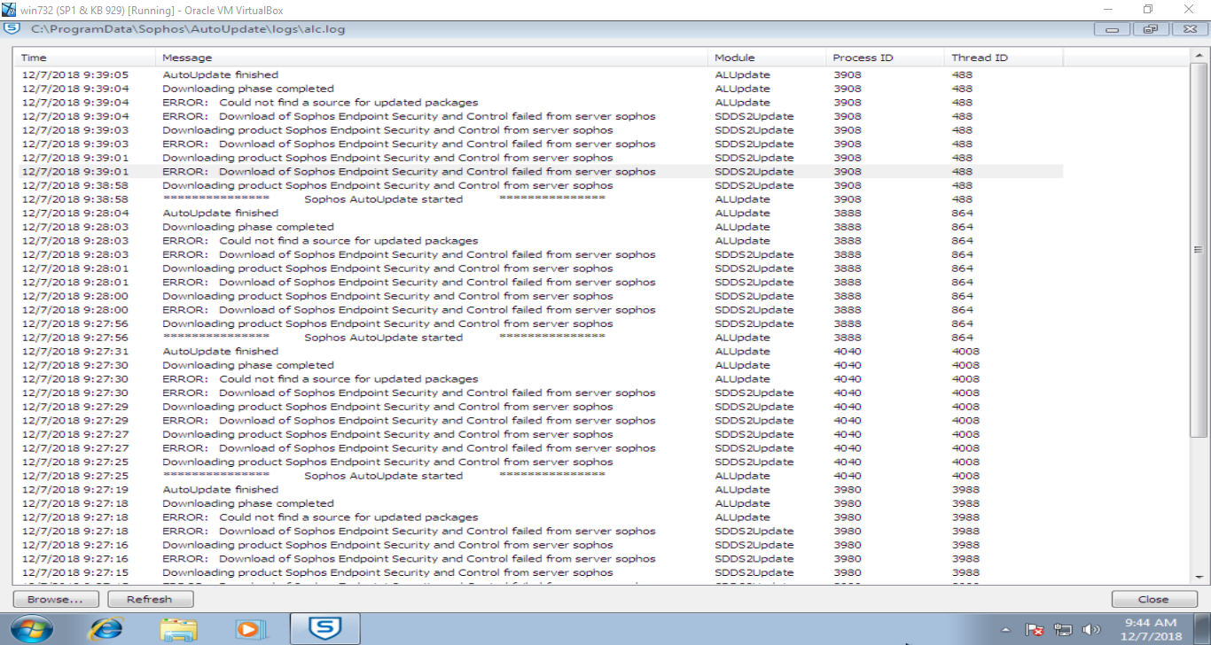Open Windows Explorer folder icon on taskbar
The height and width of the screenshot is (645, 1211).
coord(178,629)
